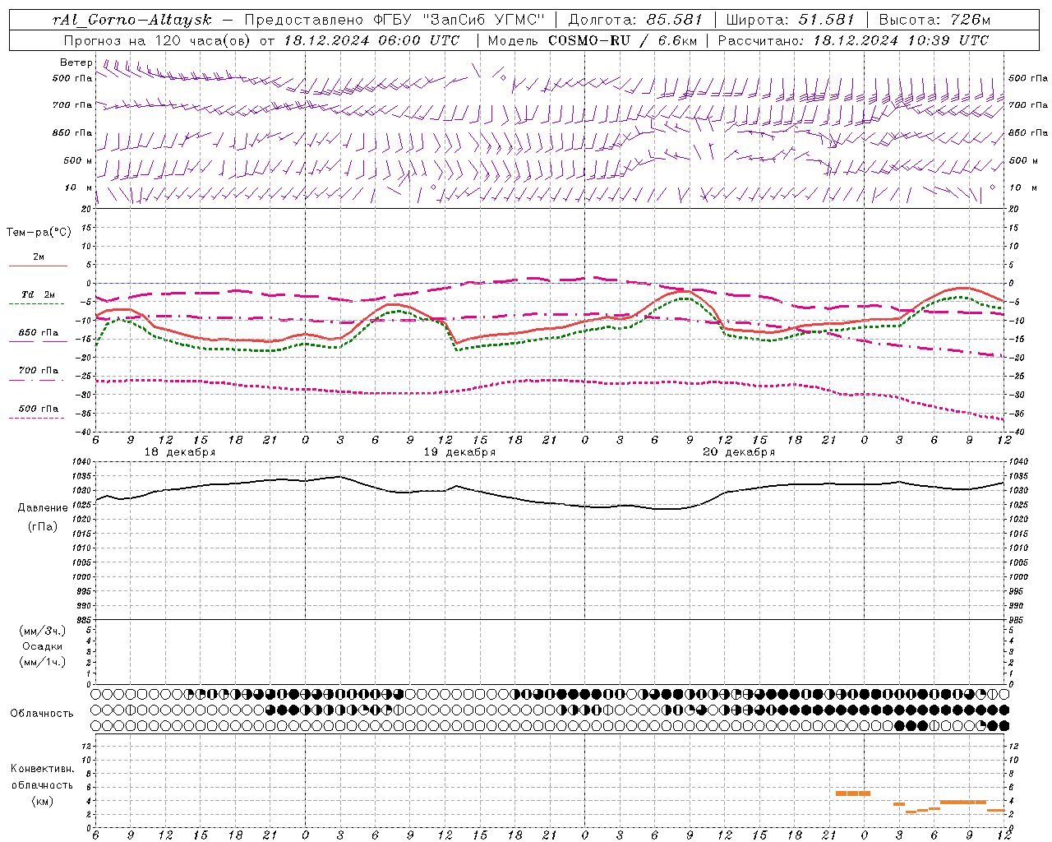
Task: Click the longitude value Долгота: 85.581
Action: click(x=637, y=20)
